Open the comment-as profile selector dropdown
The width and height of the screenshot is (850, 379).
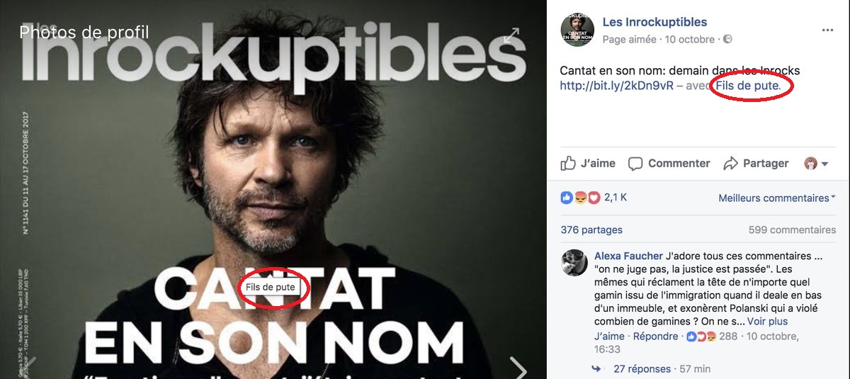pyautogui.click(x=816, y=164)
